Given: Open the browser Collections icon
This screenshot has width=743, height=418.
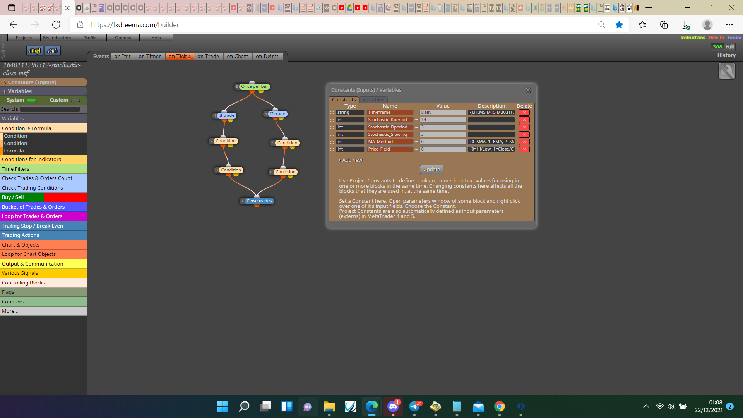Looking at the screenshot, I should click(x=664, y=25).
